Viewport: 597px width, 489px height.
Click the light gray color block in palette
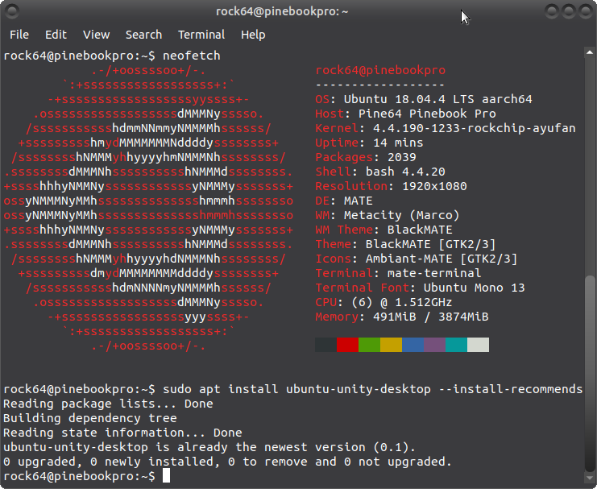478,345
